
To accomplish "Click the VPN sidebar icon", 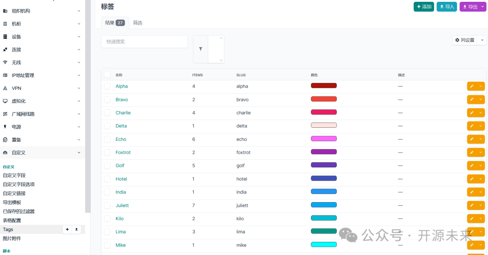I will pyautogui.click(x=5, y=88).
